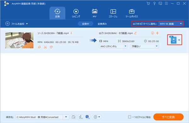
Task: Rename output file with pencil icon
Action: coord(135,33)
